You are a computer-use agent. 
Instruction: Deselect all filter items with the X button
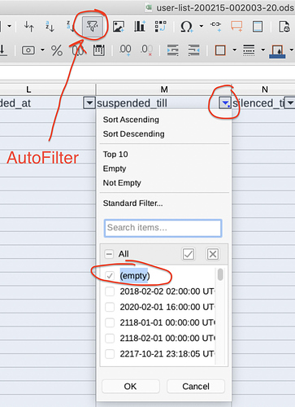click(x=213, y=254)
